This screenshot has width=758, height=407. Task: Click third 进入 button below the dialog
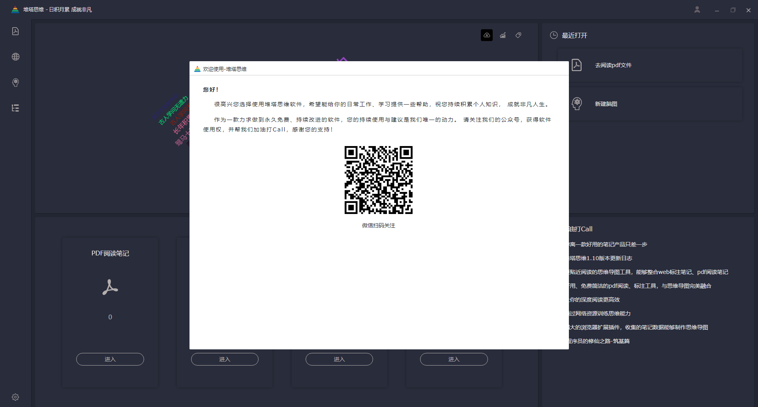[x=339, y=359]
